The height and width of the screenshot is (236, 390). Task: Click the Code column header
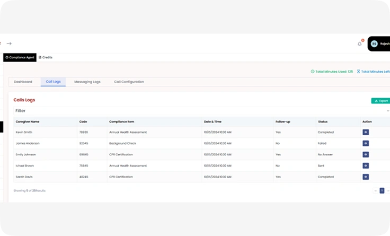83,122
